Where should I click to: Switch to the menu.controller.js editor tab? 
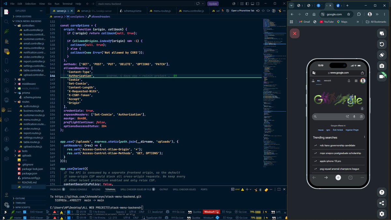pos(193,11)
